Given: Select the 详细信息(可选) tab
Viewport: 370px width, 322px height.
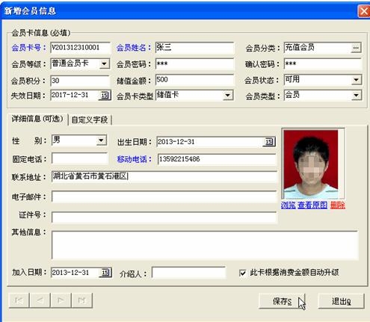Looking at the screenshot, I should pos(37,119).
